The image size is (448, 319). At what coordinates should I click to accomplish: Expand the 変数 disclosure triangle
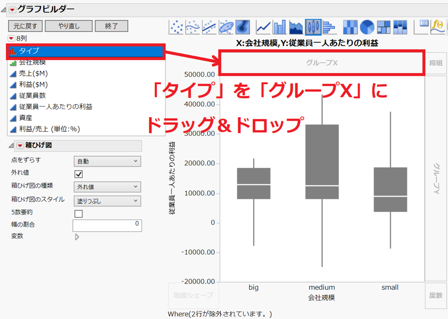pos(77,237)
